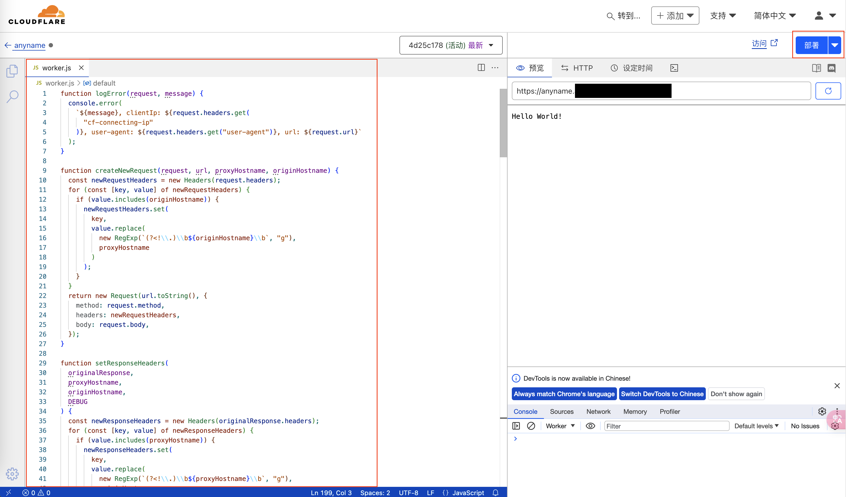Toggle live expression eye in console
This screenshot has width=846, height=497.
click(590, 426)
